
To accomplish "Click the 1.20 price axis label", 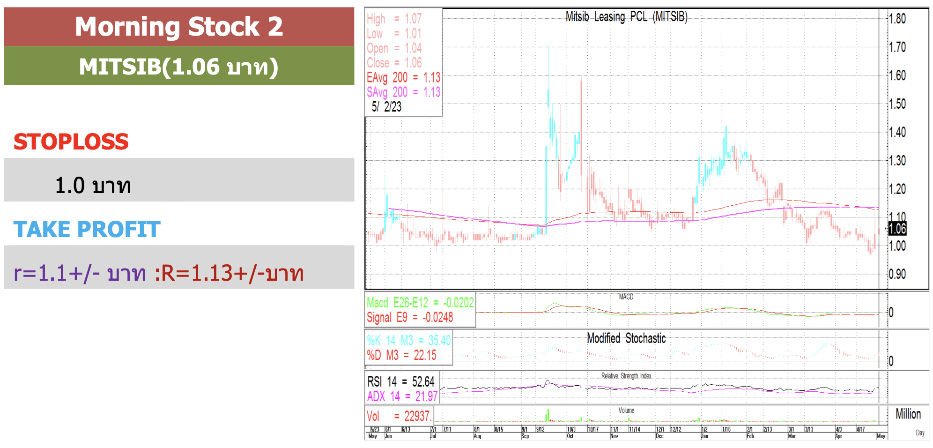I will tap(897, 189).
